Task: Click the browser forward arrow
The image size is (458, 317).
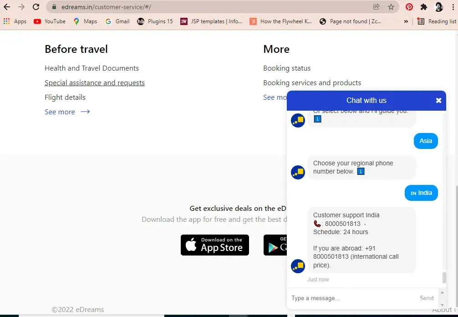Action: click(21, 7)
